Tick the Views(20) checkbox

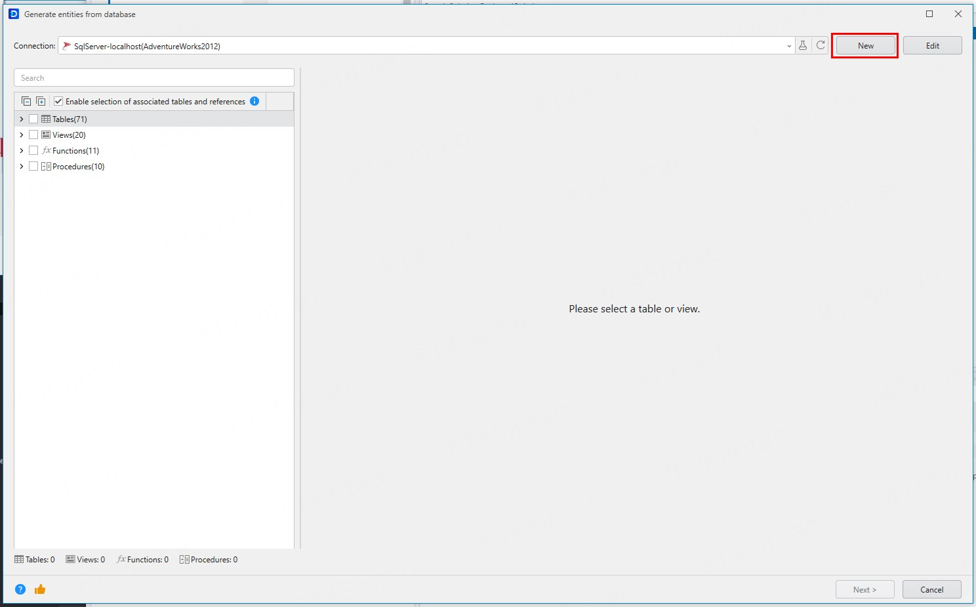[33, 135]
